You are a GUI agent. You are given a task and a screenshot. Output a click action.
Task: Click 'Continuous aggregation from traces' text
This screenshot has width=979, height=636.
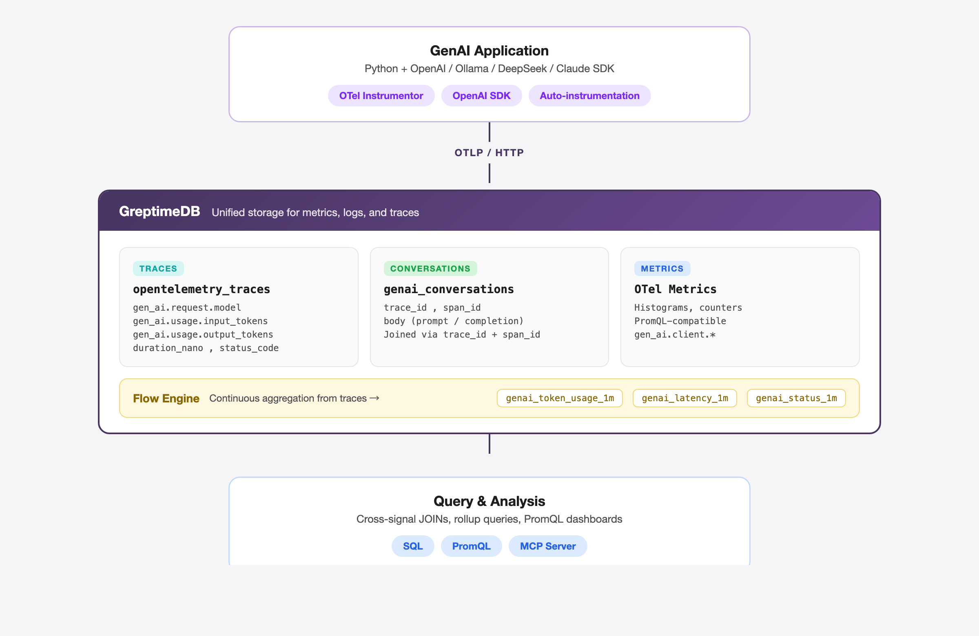pyautogui.click(x=288, y=398)
